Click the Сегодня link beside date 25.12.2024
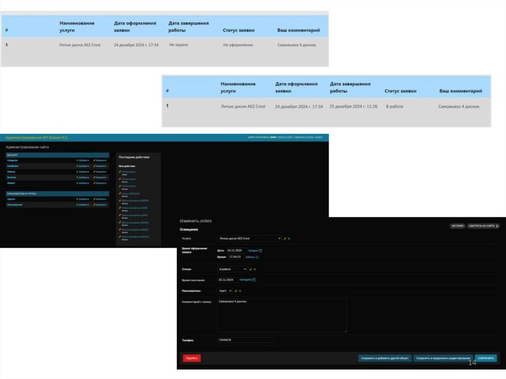This screenshot has height=379, width=506. point(245,280)
